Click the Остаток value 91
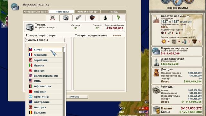The height and width of the screenshot is (116, 206). (76, 28)
